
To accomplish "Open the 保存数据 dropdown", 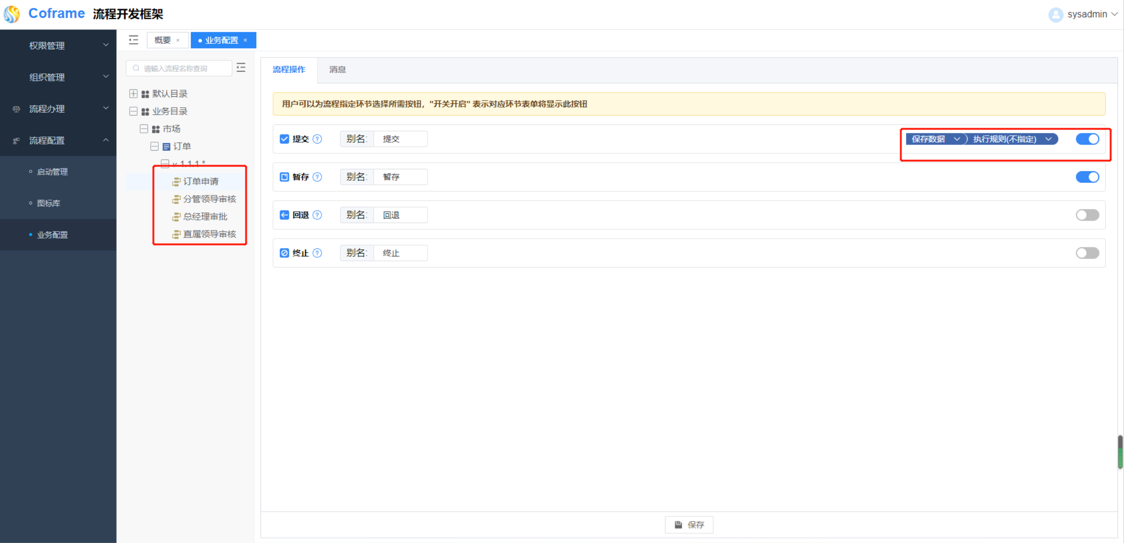I will coord(935,139).
